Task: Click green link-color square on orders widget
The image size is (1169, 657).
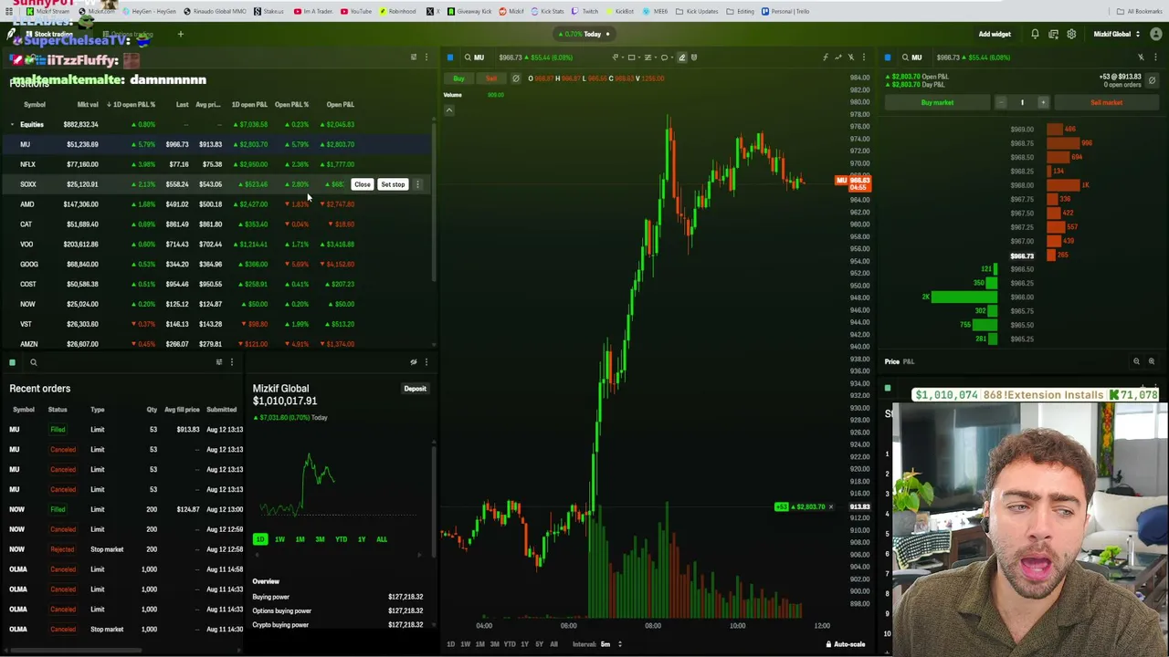Action: (12, 362)
